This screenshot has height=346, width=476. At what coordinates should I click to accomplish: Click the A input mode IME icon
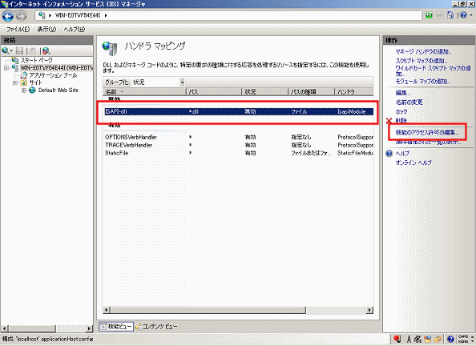point(409,339)
